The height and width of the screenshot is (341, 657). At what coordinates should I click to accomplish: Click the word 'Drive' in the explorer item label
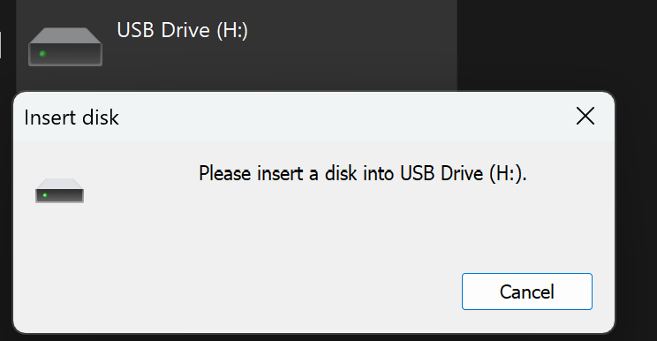click(185, 30)
